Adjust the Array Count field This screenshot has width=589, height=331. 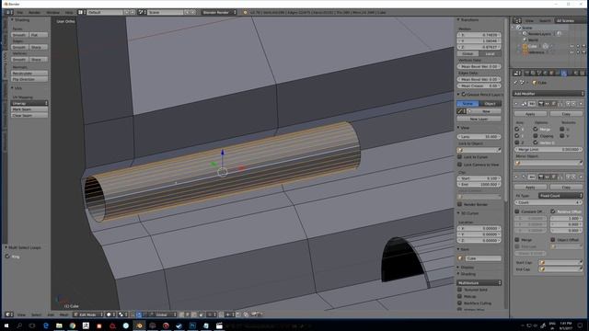point(549,202)
